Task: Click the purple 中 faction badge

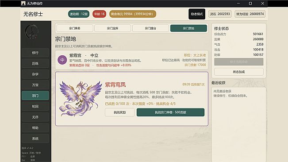Action: coord(62,60)
